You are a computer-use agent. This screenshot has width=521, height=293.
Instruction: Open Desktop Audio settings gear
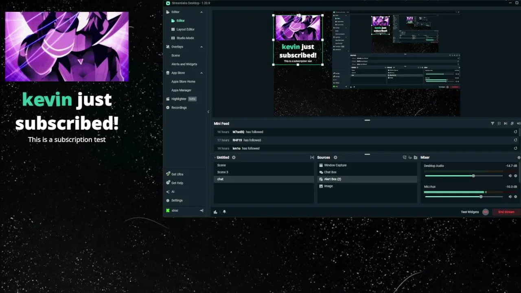click(x=516, y=176)
